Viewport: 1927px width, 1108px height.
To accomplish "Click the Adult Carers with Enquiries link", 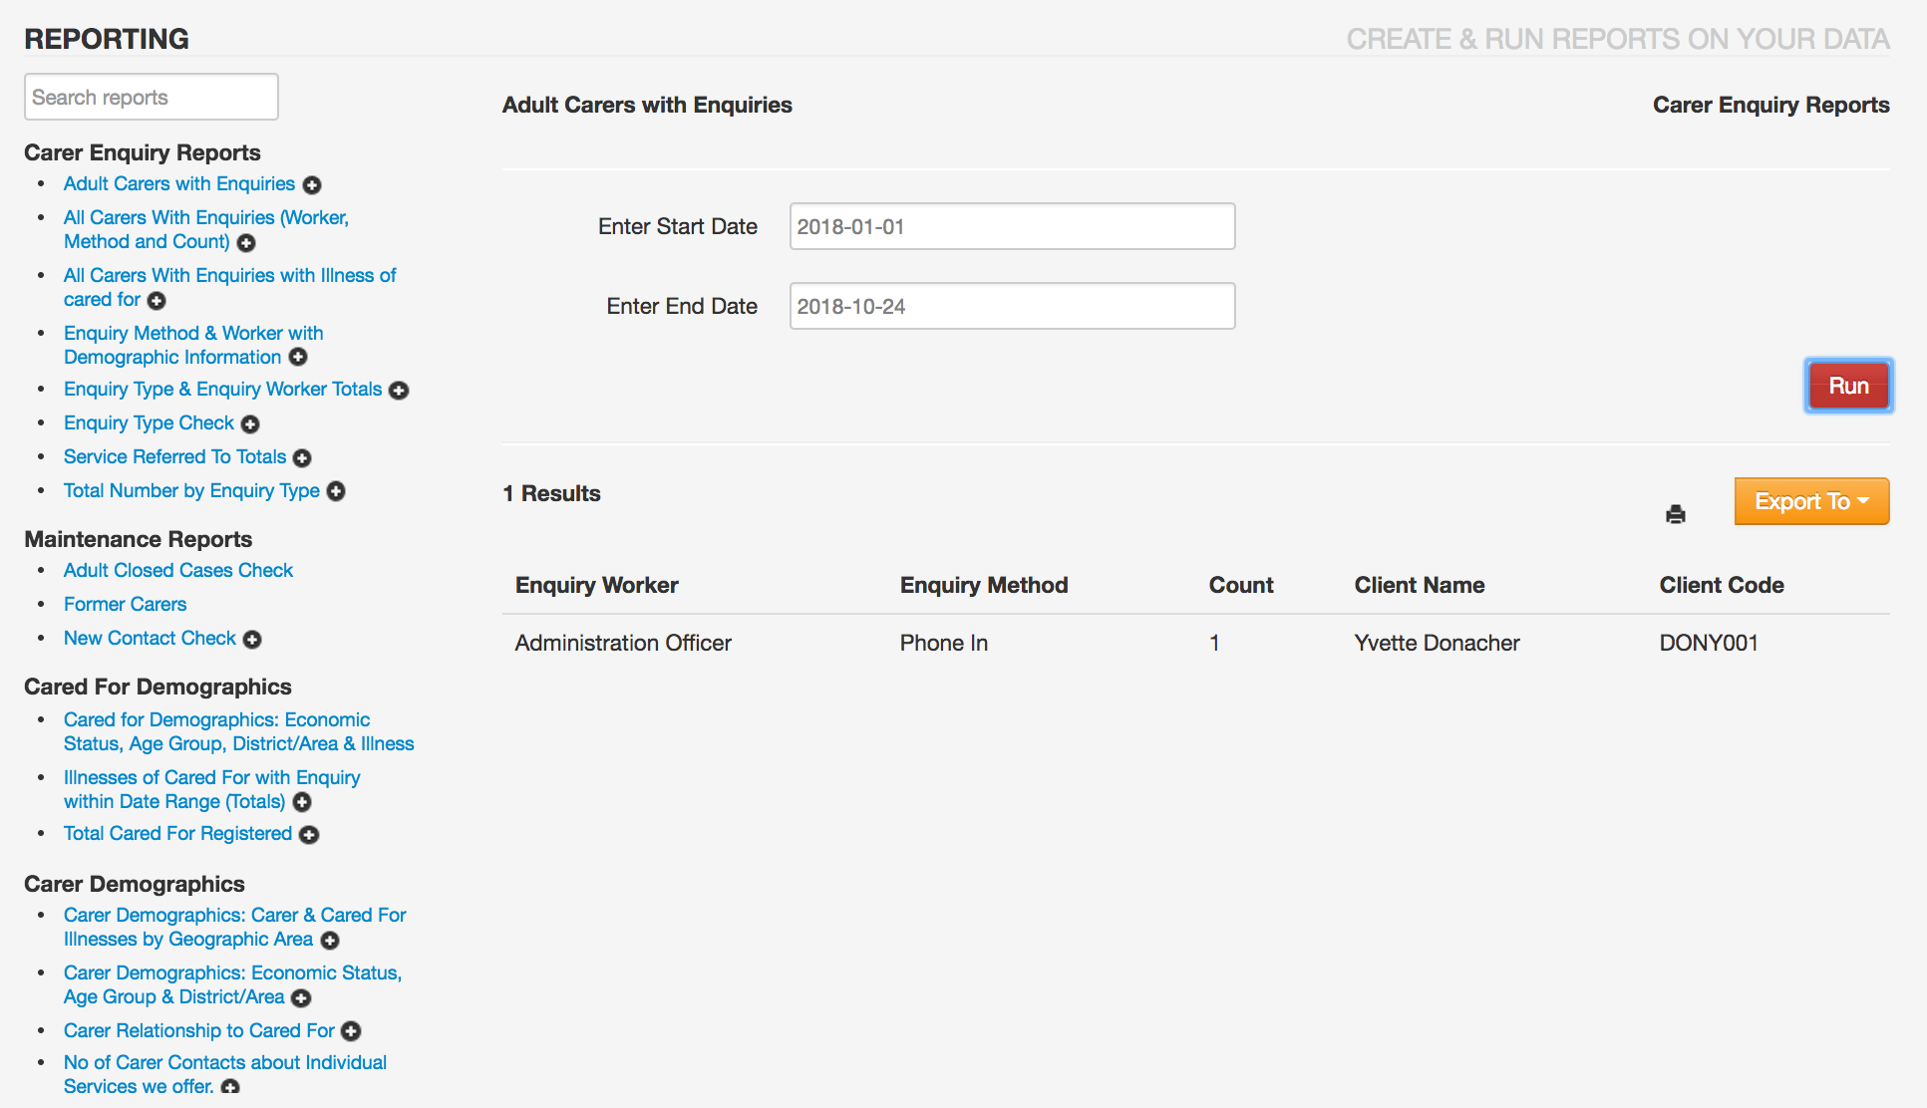I will coord(178,183).
